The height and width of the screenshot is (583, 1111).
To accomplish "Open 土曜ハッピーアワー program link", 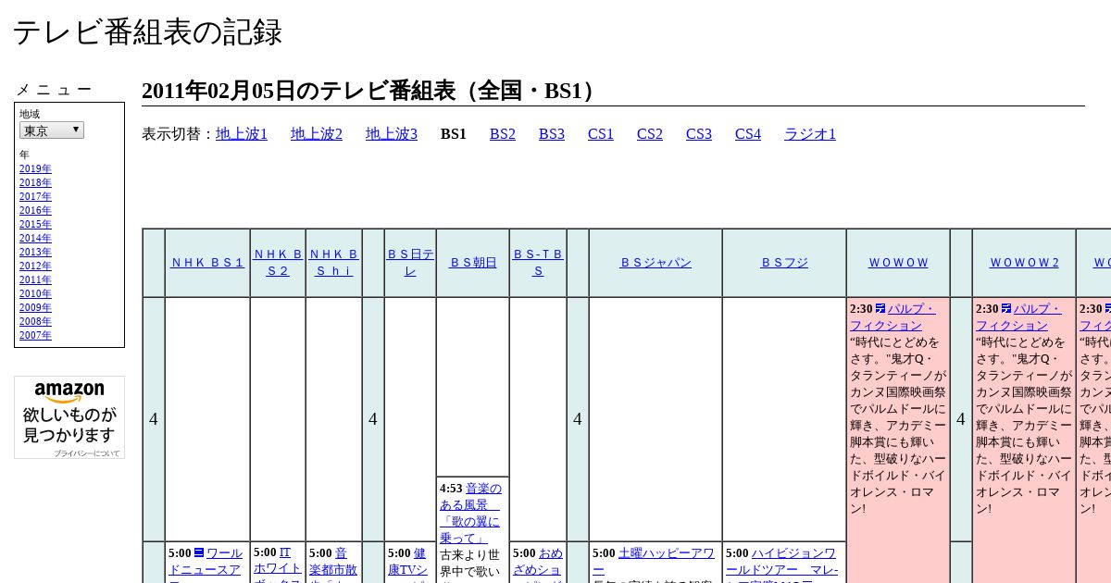I will 654,562.
